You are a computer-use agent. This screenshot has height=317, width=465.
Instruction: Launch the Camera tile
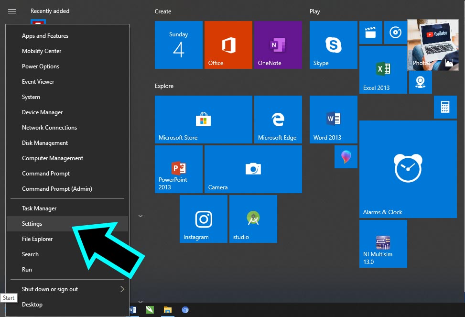point(253,169)
